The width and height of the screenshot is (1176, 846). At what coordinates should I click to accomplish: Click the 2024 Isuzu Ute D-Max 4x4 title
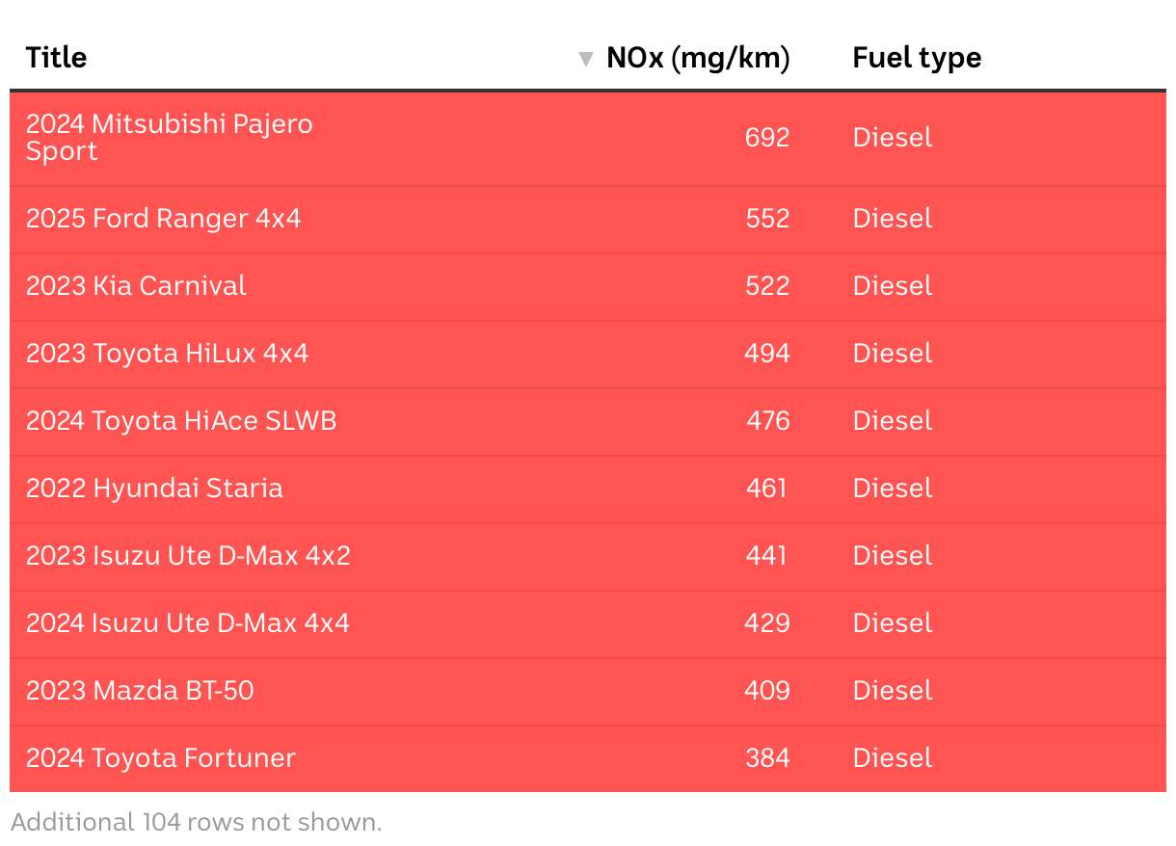pos(188,623)
